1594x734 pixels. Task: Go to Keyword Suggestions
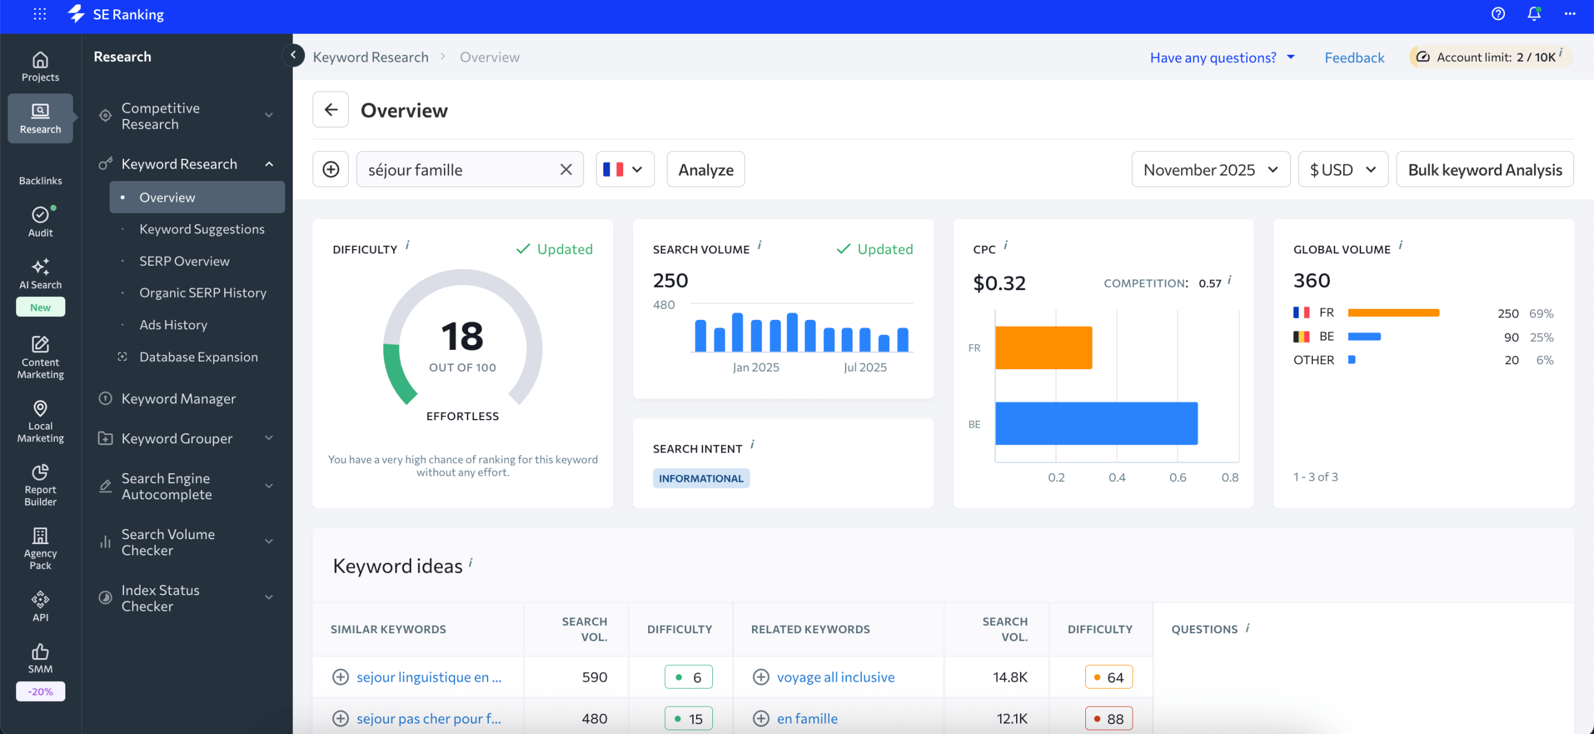click(x=201, y=228)
